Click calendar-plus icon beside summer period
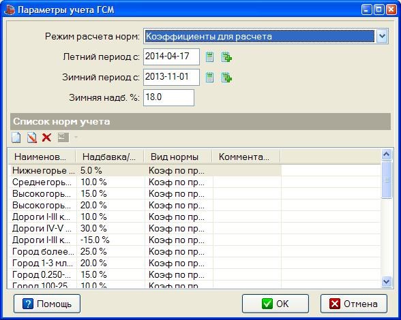401x320 pixels. click(x=226, y=57)
